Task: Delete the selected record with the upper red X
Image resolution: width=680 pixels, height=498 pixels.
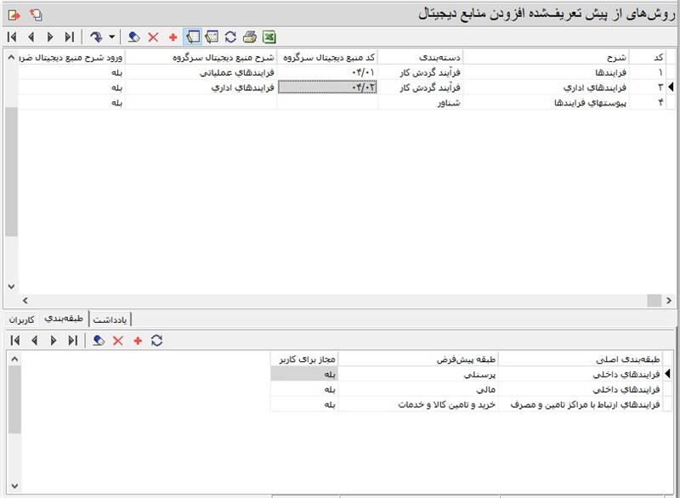Action: 153,37
